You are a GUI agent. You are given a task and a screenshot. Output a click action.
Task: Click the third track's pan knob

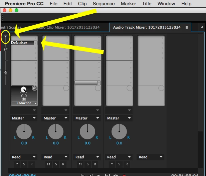(x=87, y=131)
